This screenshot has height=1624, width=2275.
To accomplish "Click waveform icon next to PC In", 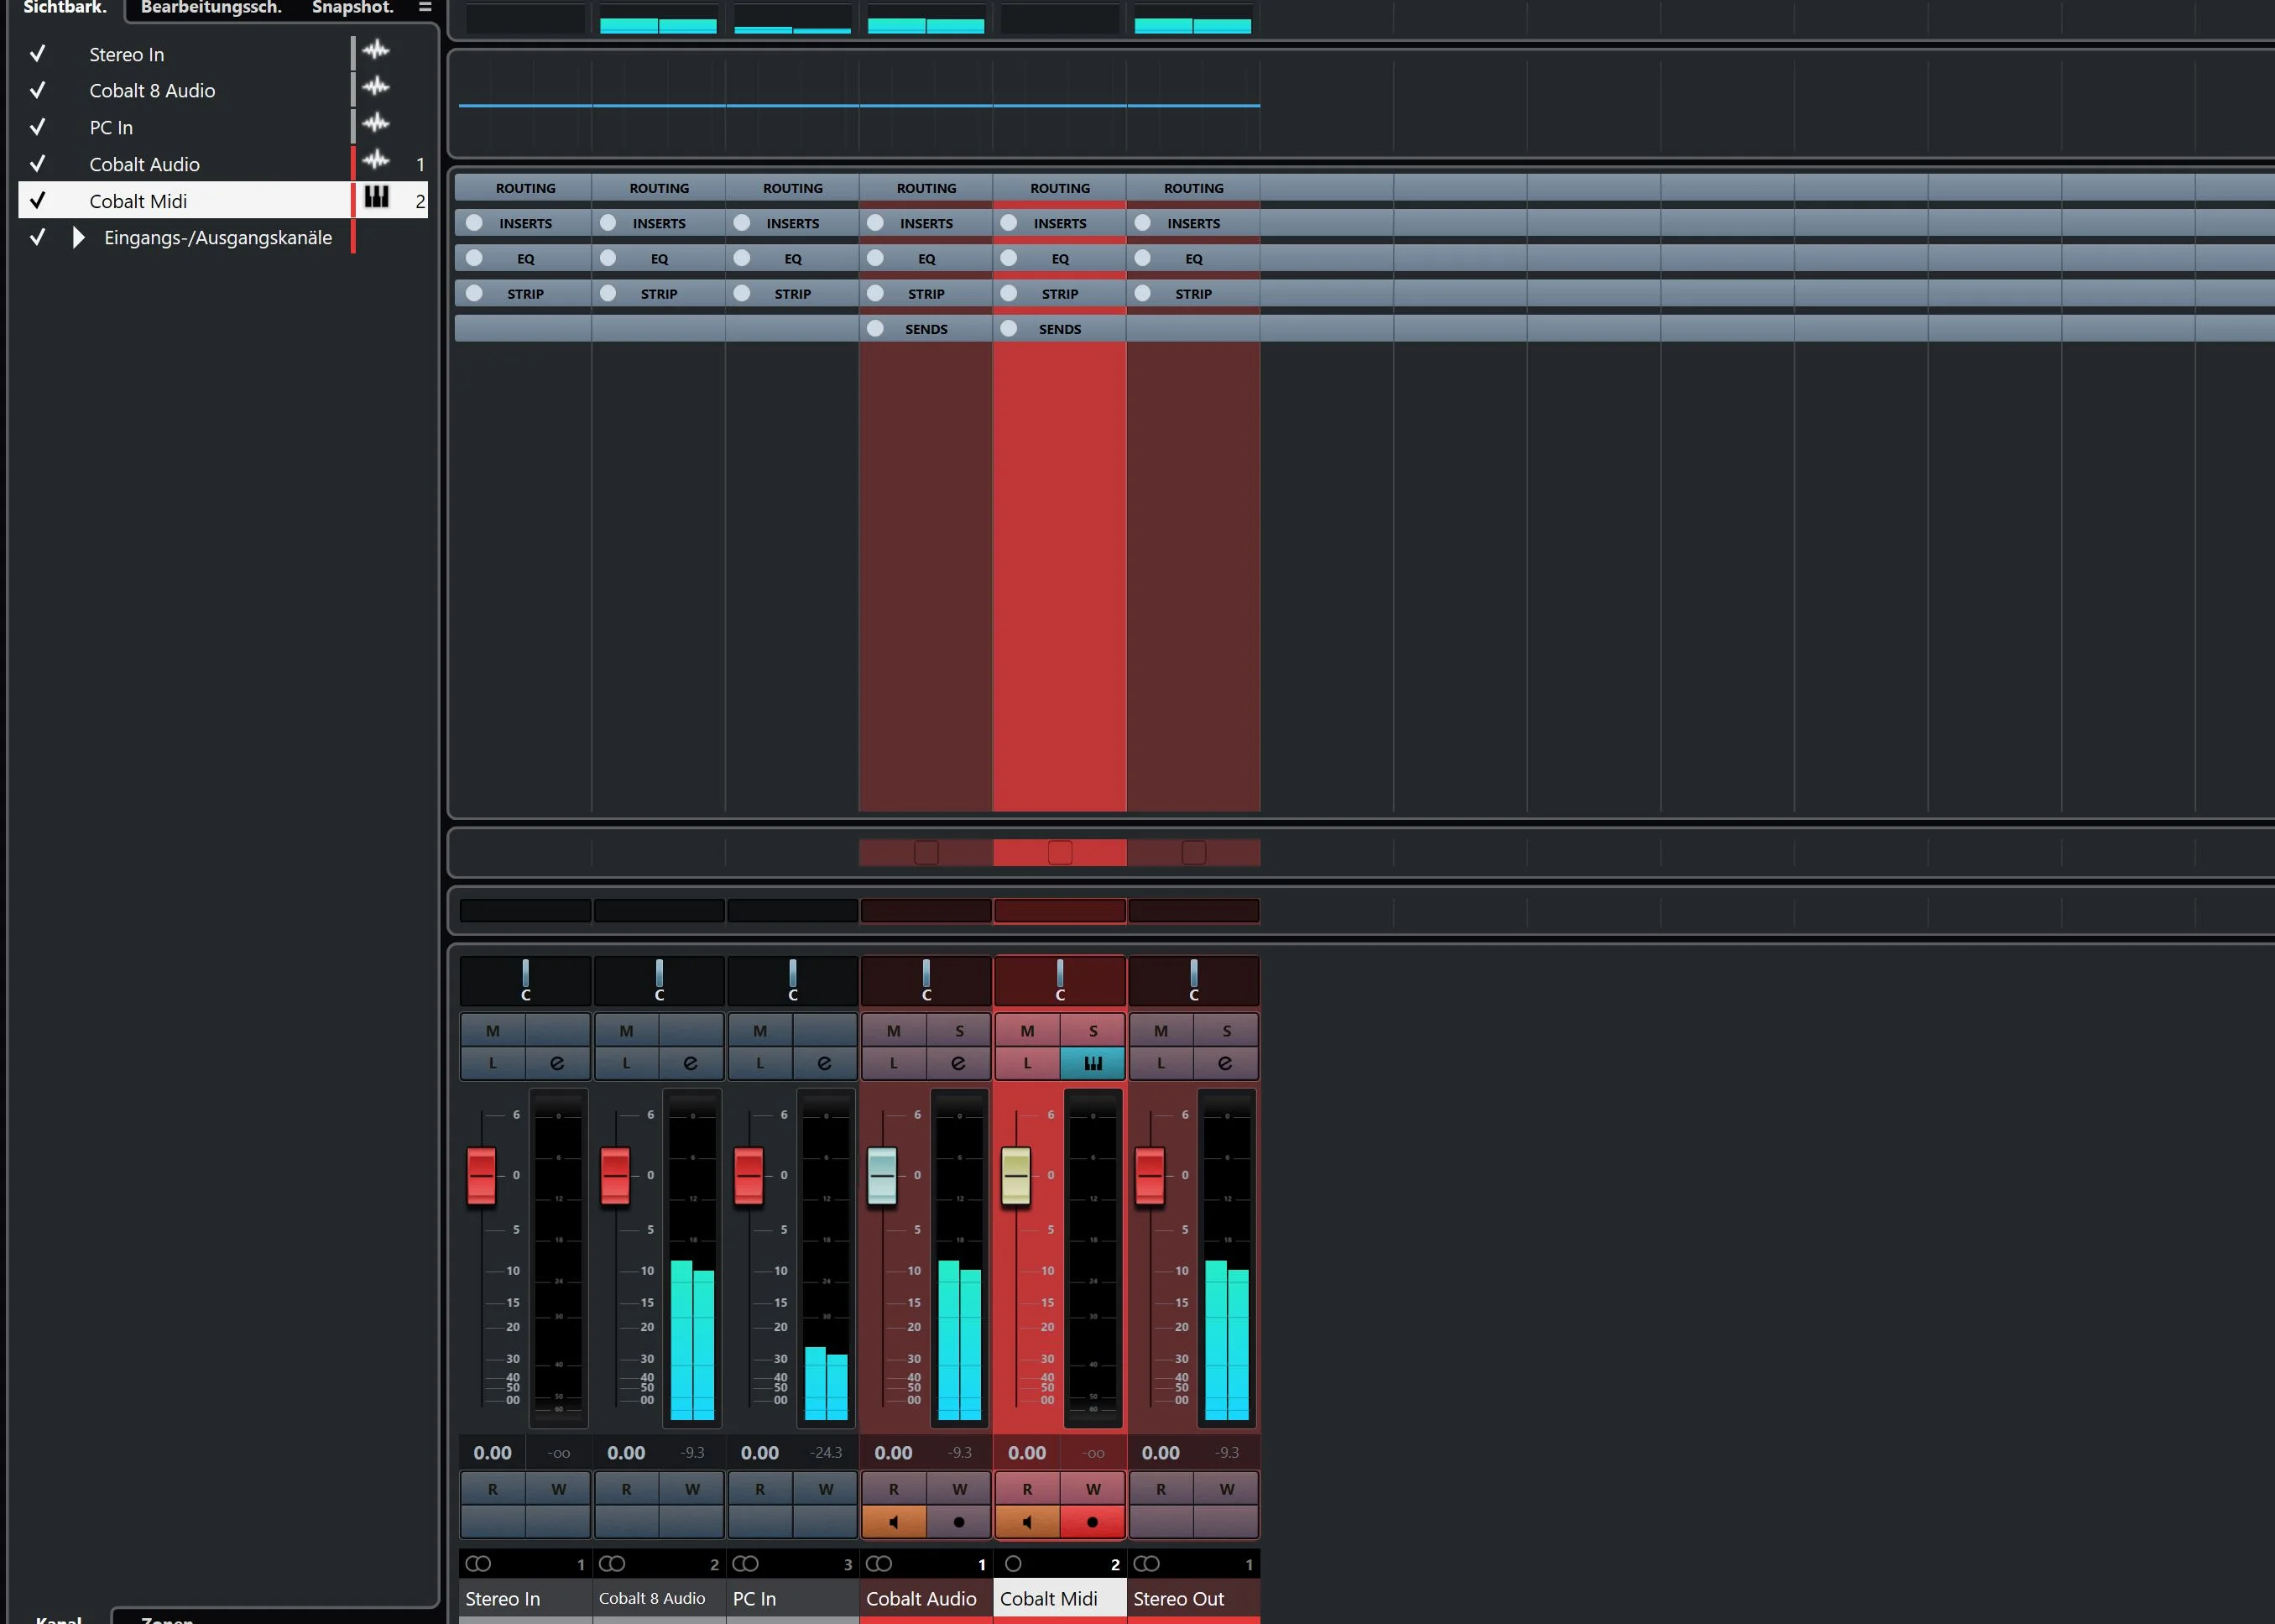I will pos(376,123).
